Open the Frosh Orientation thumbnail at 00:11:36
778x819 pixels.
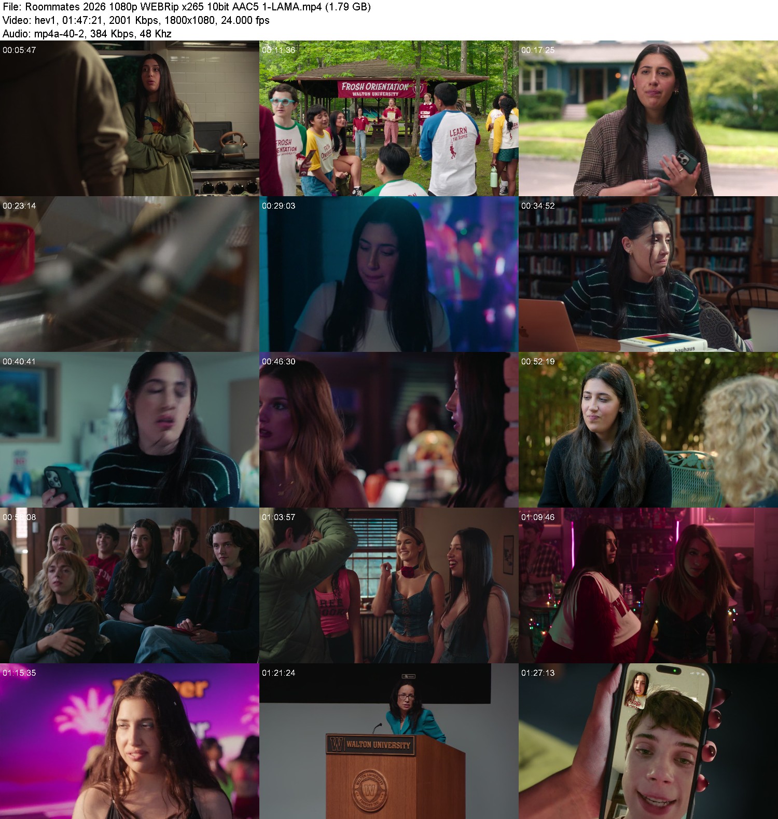click(x=389, y=118)
